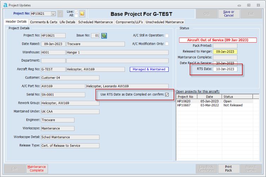Click the Aircraft Out of Service banner

click(218, 40)
